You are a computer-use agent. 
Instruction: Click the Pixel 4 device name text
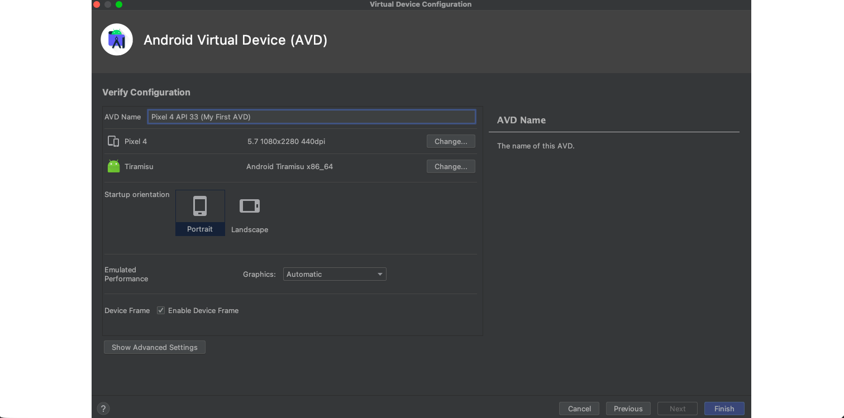coord(136,141)
